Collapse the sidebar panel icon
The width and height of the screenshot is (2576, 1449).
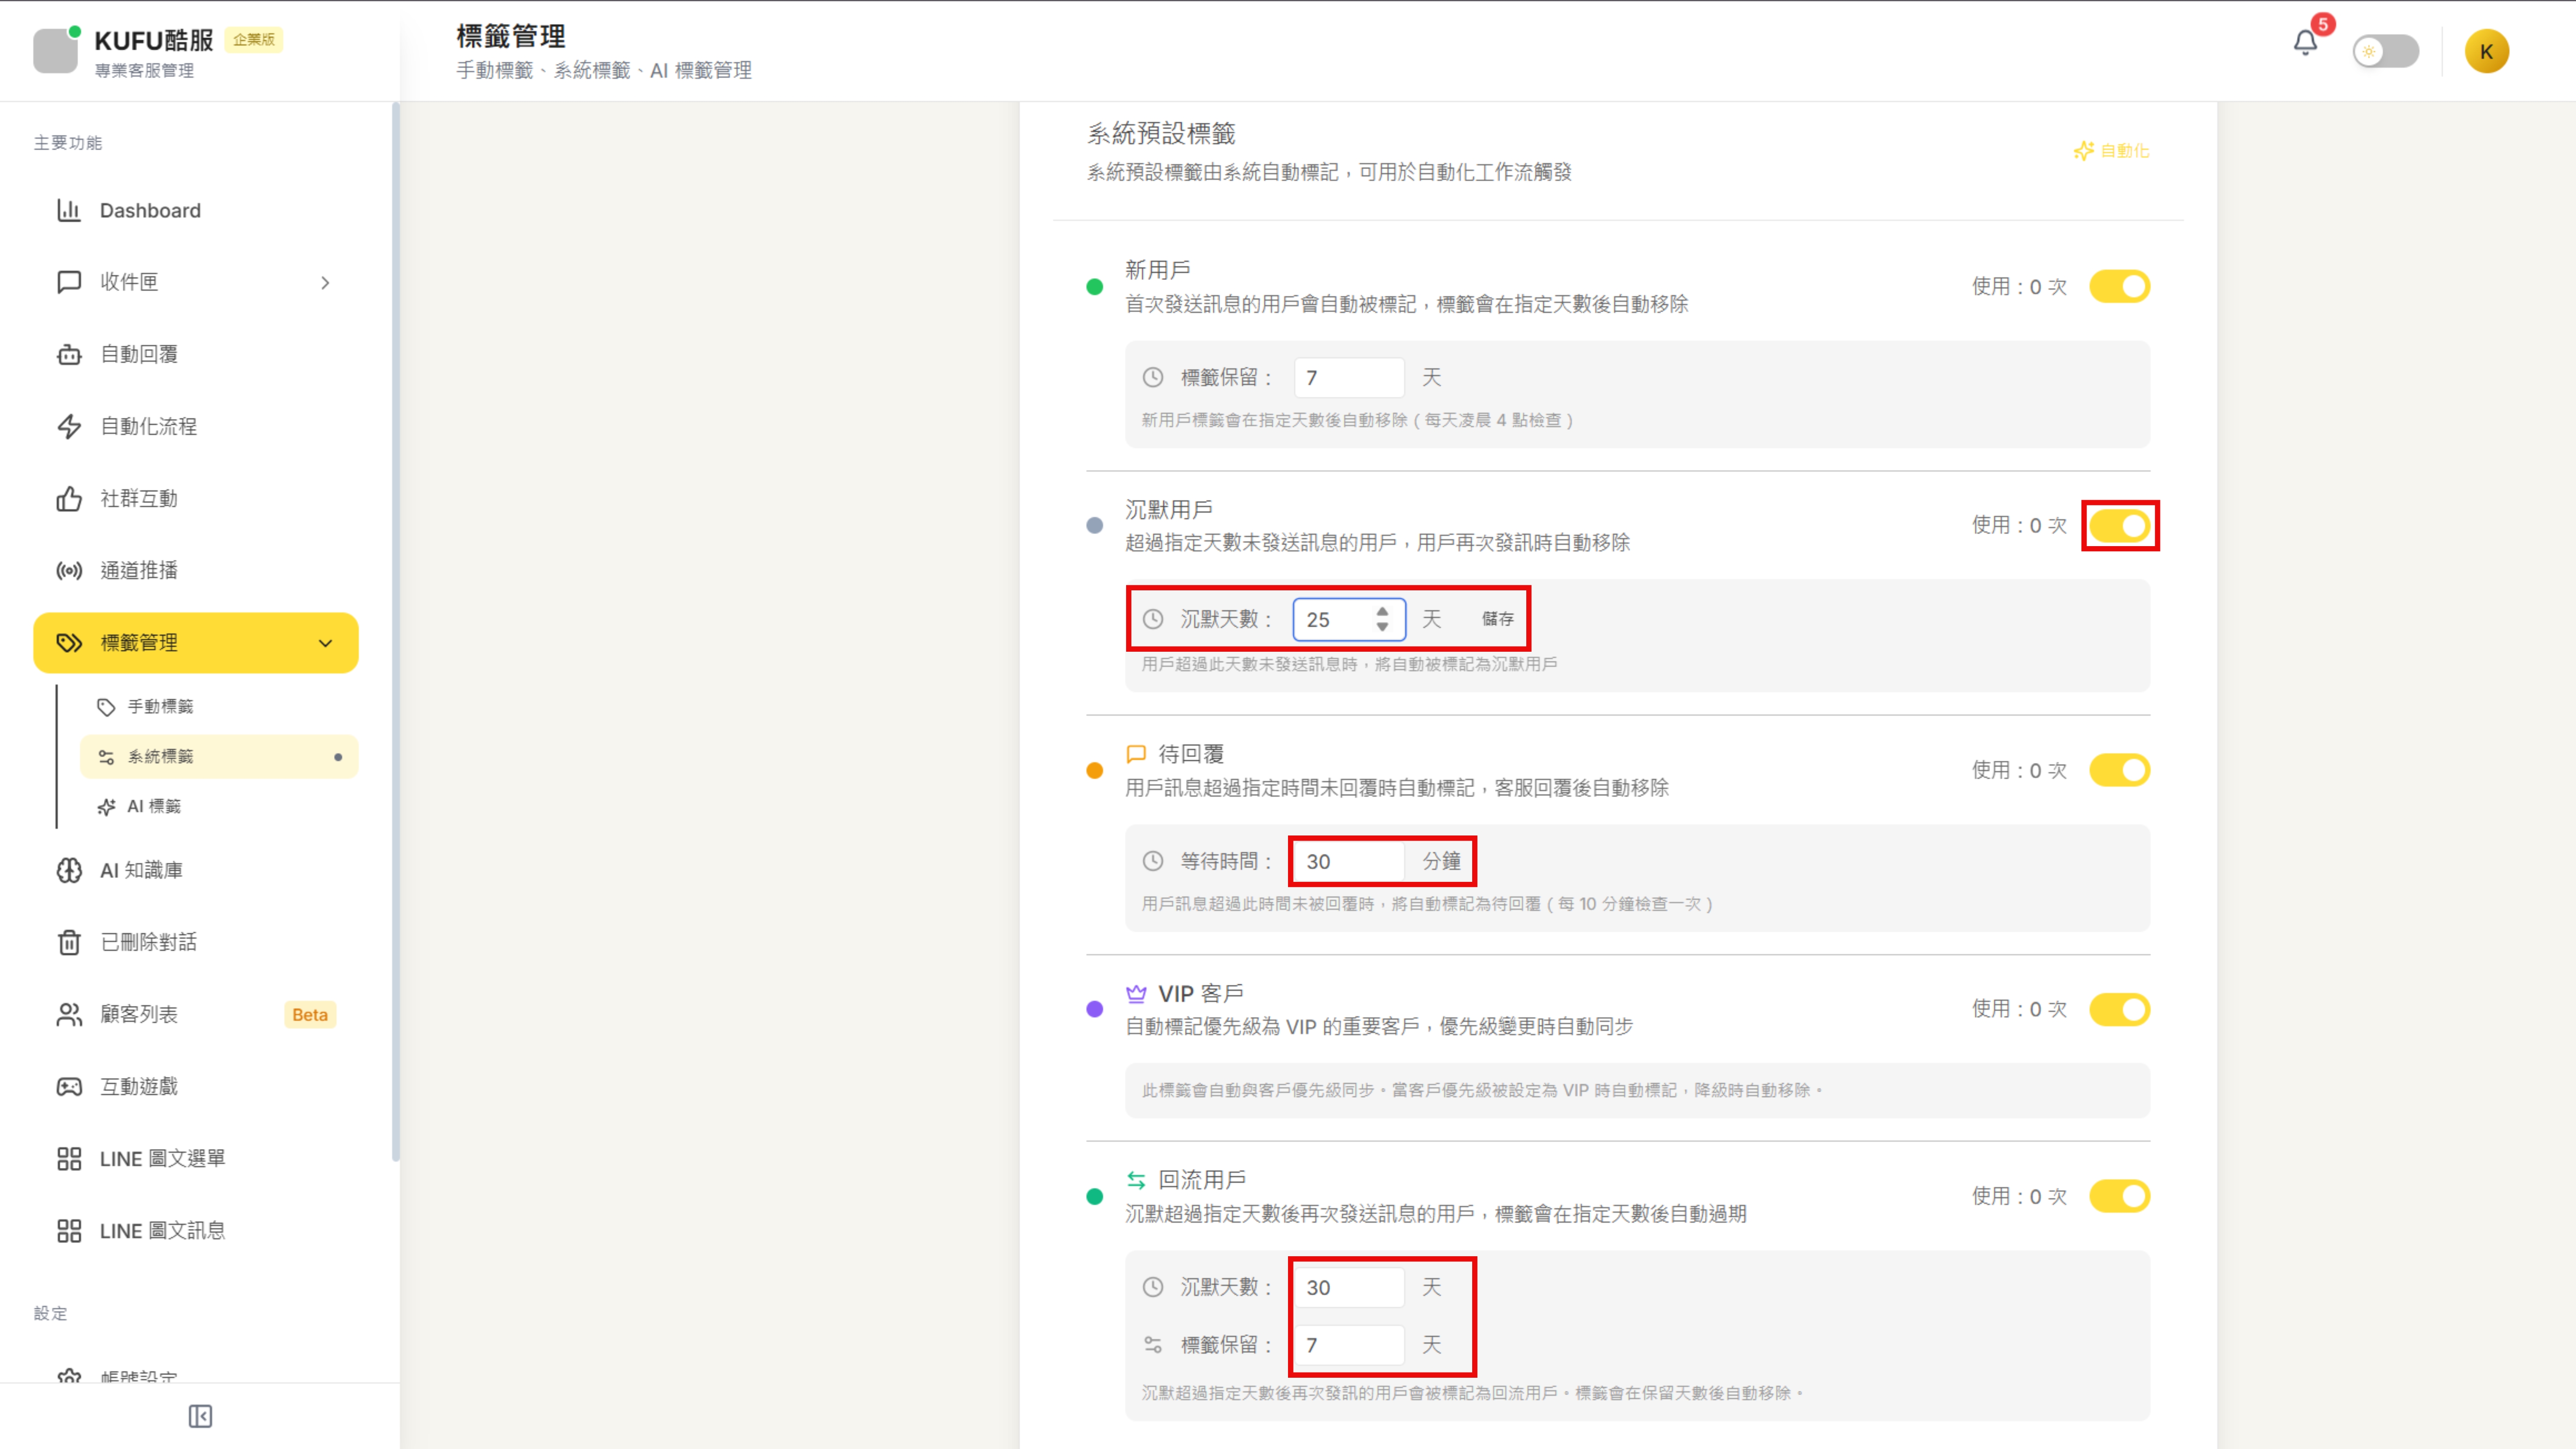click(200, 1416)
